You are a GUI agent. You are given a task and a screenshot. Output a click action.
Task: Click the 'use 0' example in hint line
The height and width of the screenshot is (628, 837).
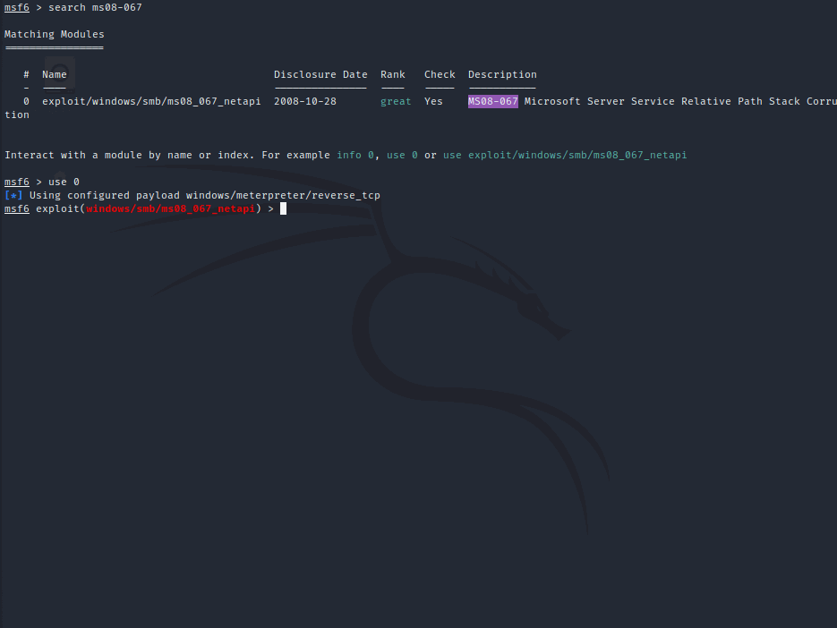pos(402,156)
